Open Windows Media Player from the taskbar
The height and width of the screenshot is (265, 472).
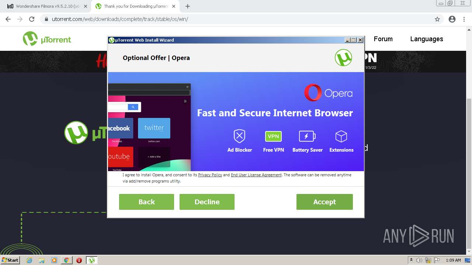coord(54,260)
